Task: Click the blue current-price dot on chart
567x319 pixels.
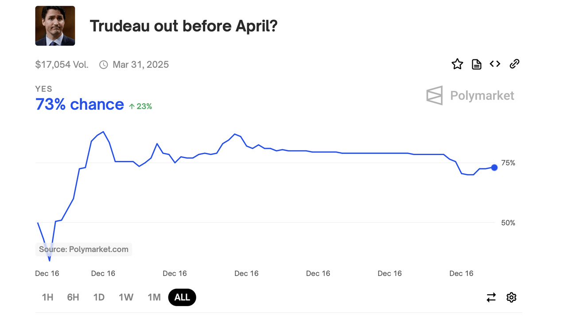Action: click(x=494, y=167)
